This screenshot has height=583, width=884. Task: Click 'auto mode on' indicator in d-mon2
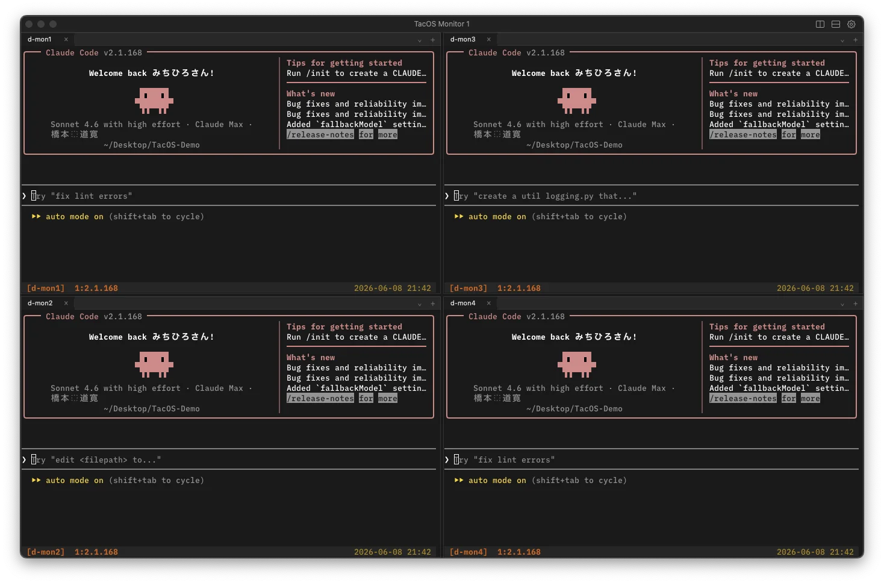pyautogui.click(x=75, y=481)
